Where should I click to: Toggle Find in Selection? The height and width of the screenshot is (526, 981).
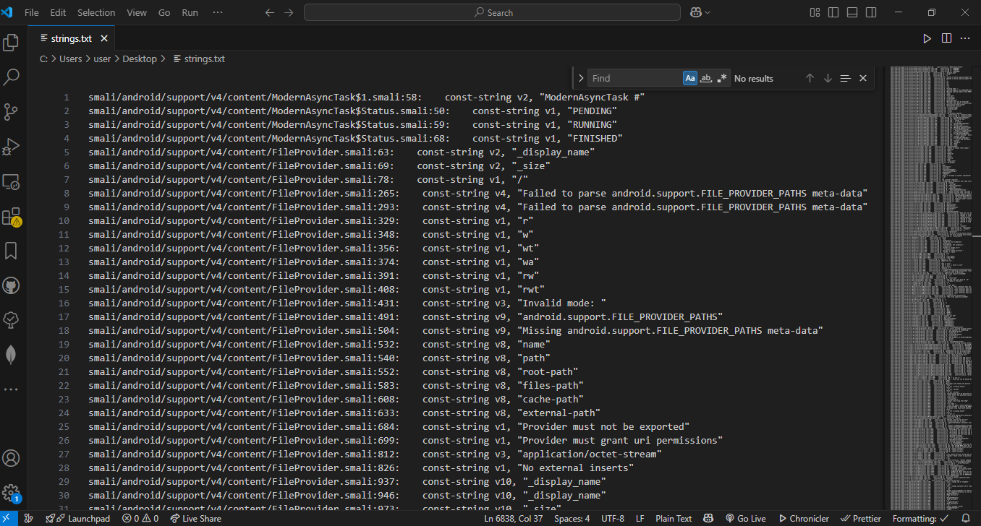[x=845, y=78]
